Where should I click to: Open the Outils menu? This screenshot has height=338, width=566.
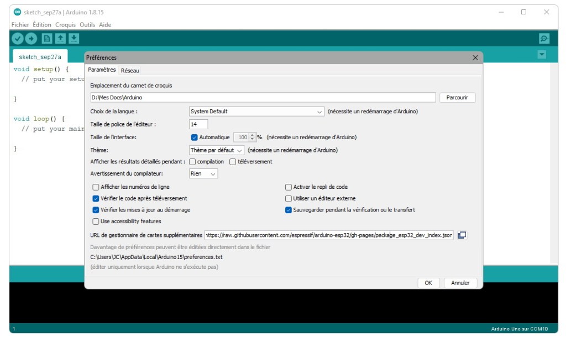pyautogui.click(x=87, y=25)
